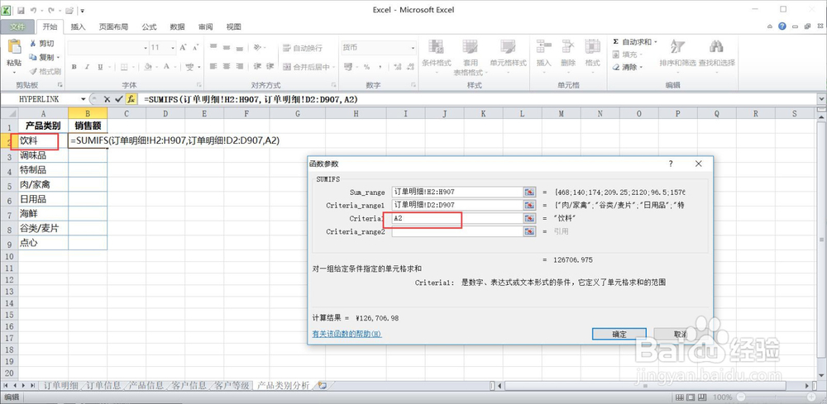Image resolution: width=827 pixels, height=404 pixels.
Task: Switch to the 页面布局 ribbon tab
Action: point(113,27)
